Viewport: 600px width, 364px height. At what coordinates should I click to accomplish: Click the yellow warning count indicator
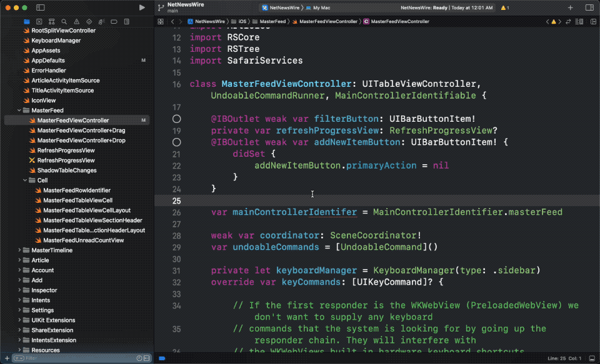[x=504, y=7]
